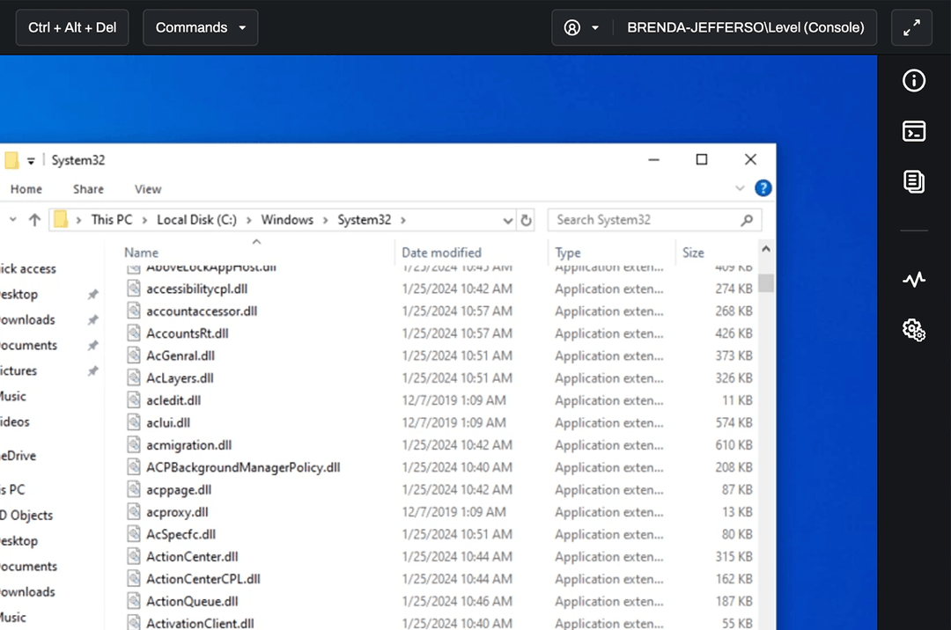
Task: Refresh the System32 folder view
Action: (x=526, y=219)
